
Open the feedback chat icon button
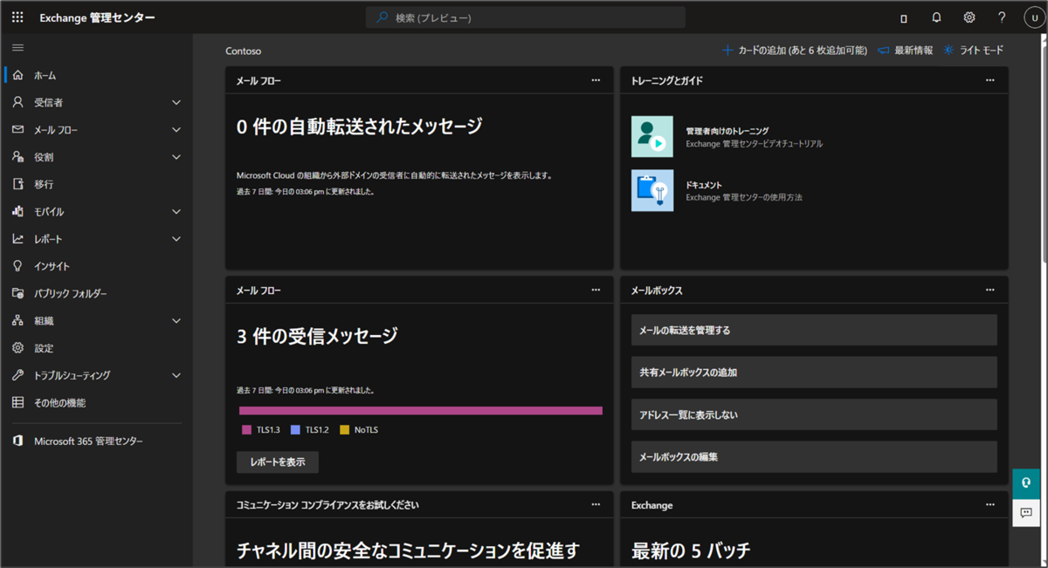pos(1026,512)
